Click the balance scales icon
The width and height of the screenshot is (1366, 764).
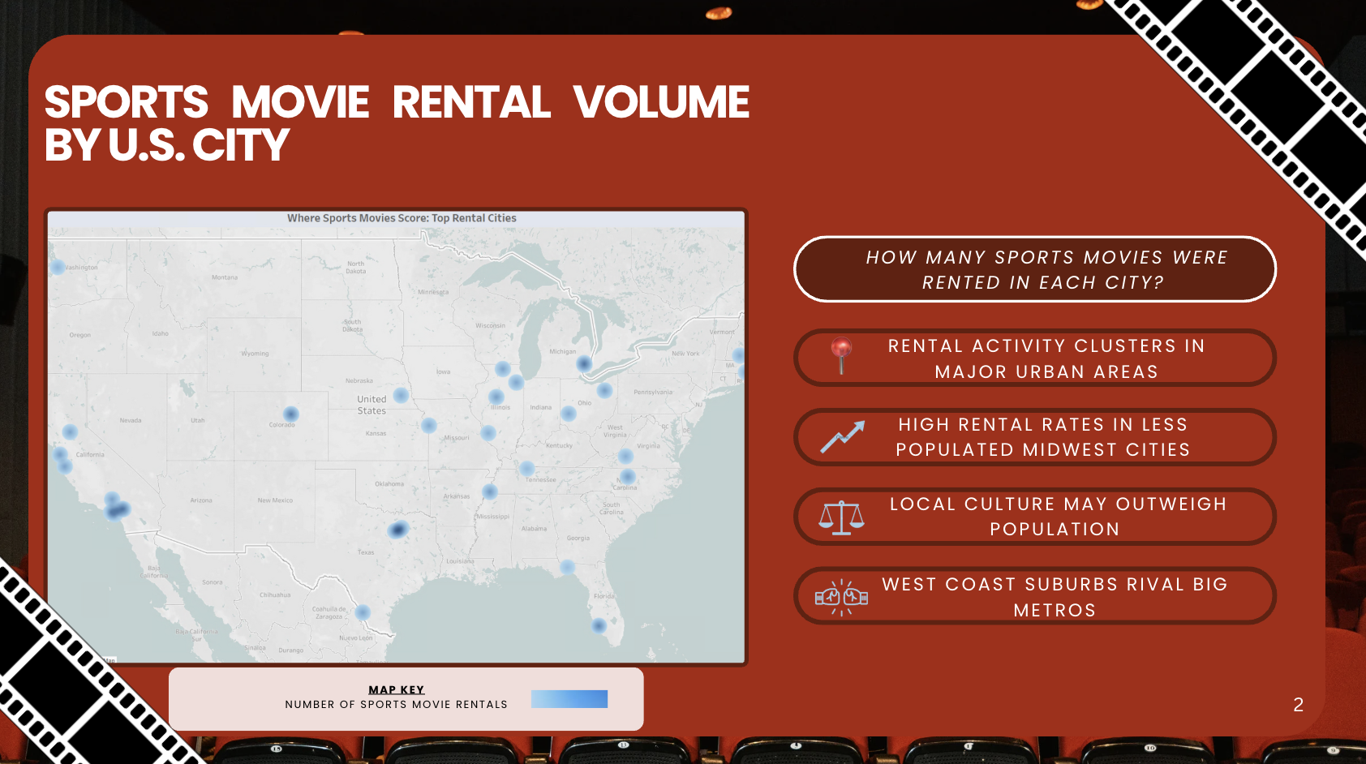[x=841, y=517]
